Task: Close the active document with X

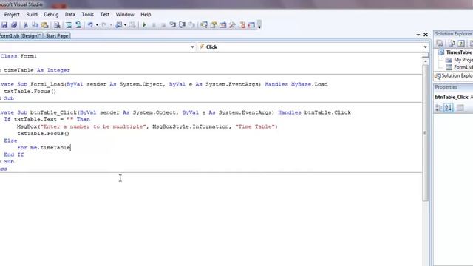Action: (426, 35)
